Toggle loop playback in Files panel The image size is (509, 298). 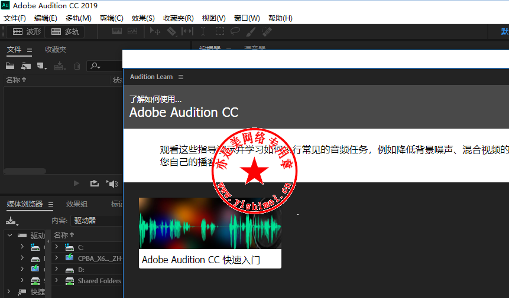point(95,184)
